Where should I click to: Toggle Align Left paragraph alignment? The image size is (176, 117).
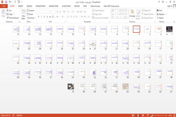point(68,17)
